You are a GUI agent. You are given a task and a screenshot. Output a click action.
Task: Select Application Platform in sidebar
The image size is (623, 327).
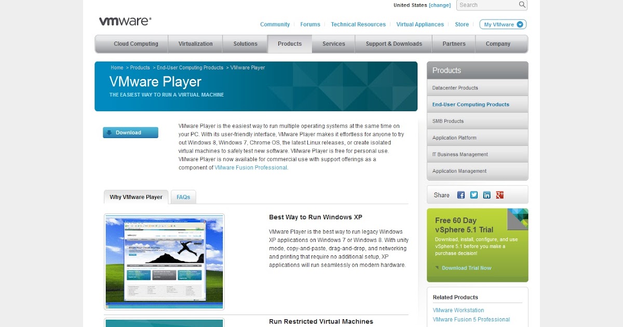click(477, 138)
